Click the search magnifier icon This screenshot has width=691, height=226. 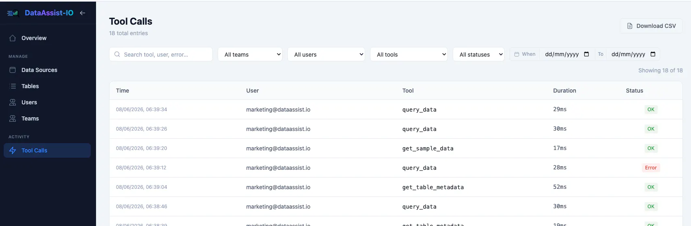pos(117,54)
